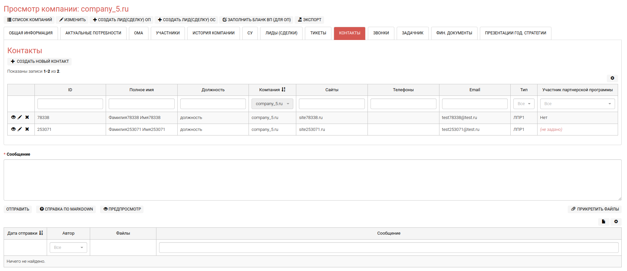Open the company_5.ru company filter dropdown

tap(272, 104)
